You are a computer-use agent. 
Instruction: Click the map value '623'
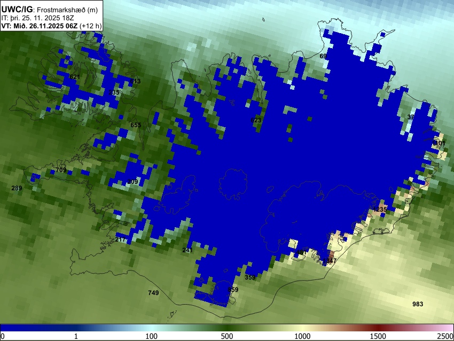coord(256,120)
